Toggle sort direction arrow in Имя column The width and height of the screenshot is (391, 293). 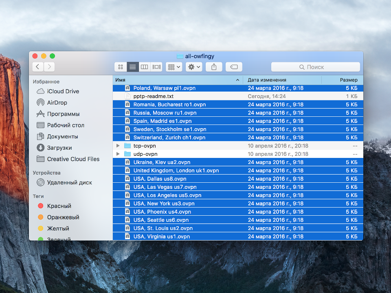[237, 80]
